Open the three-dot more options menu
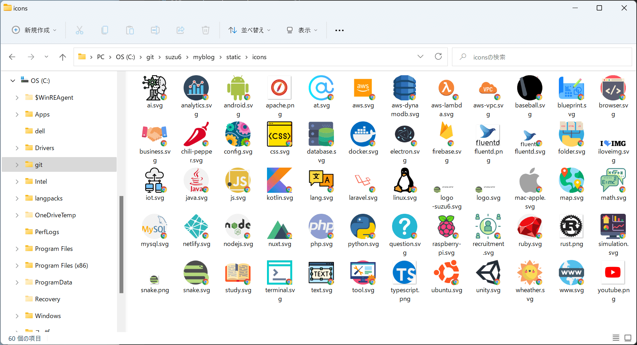The image size is (637, 345). pos(339,30)
